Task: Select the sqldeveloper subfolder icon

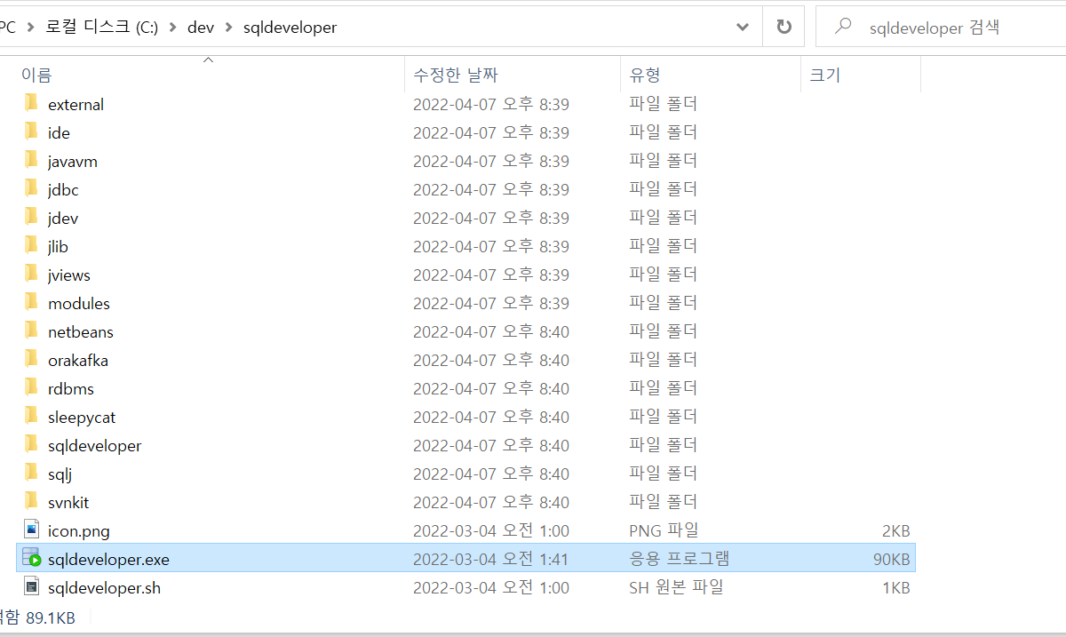Action: [31, 445]
